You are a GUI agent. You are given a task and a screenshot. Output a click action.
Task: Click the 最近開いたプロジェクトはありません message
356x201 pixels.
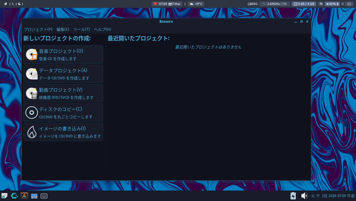208,47
